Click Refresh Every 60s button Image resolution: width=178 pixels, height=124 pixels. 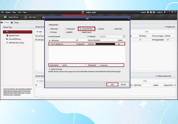coord(163,76)
